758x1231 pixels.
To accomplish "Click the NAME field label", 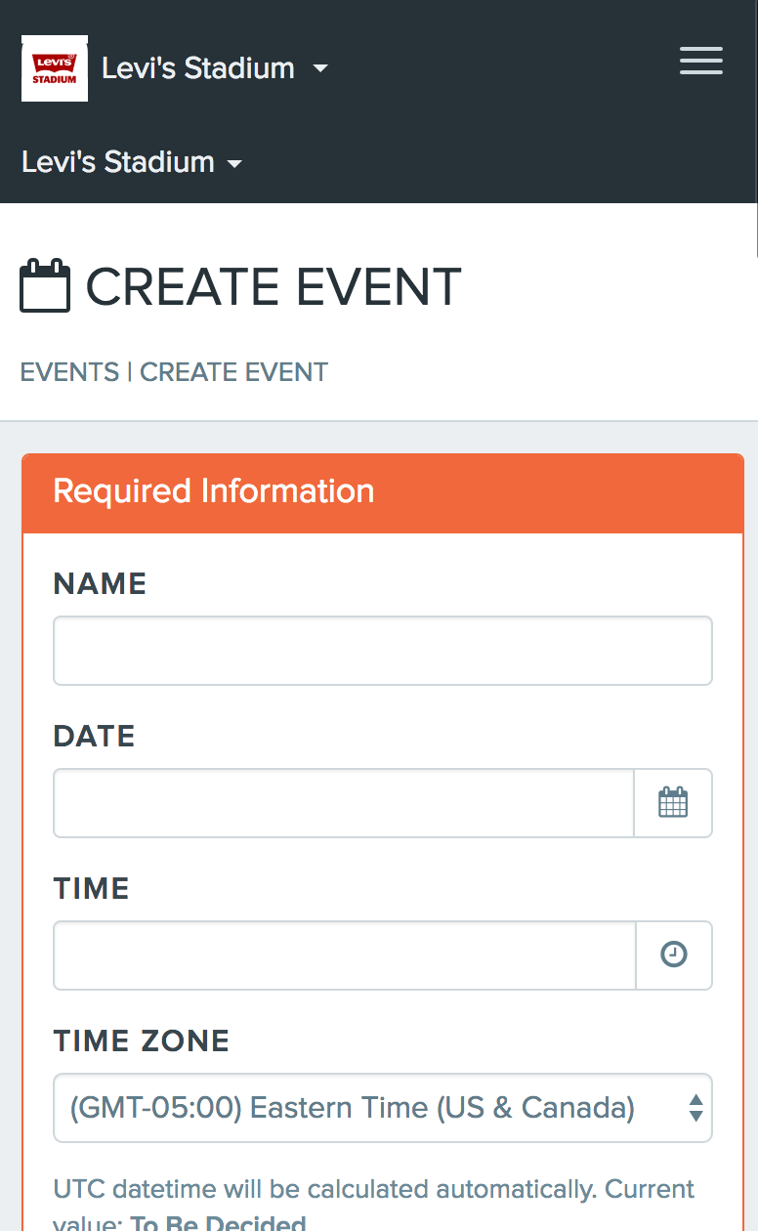I will [100, 584].
